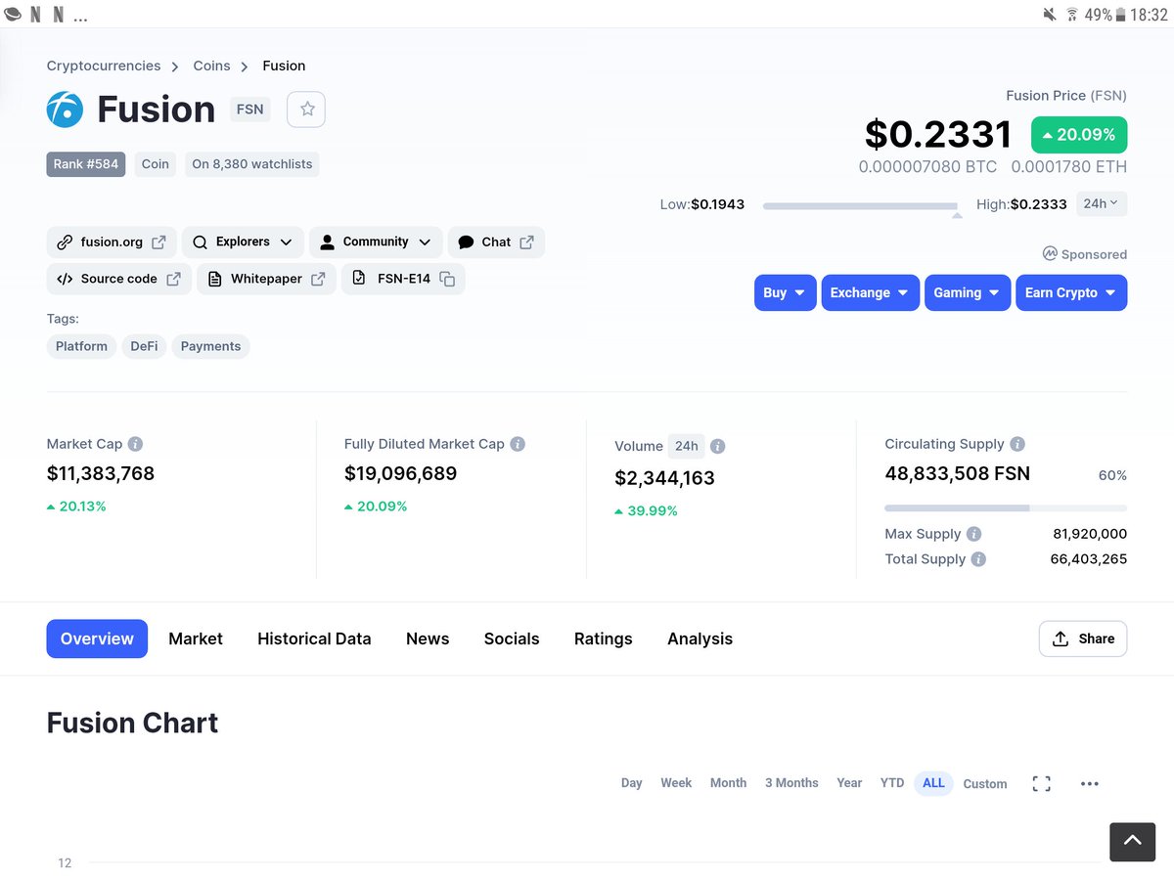Click the Whitepaper document icon
The width and height of the screenshot is (1174, 880).
[215, 279]
